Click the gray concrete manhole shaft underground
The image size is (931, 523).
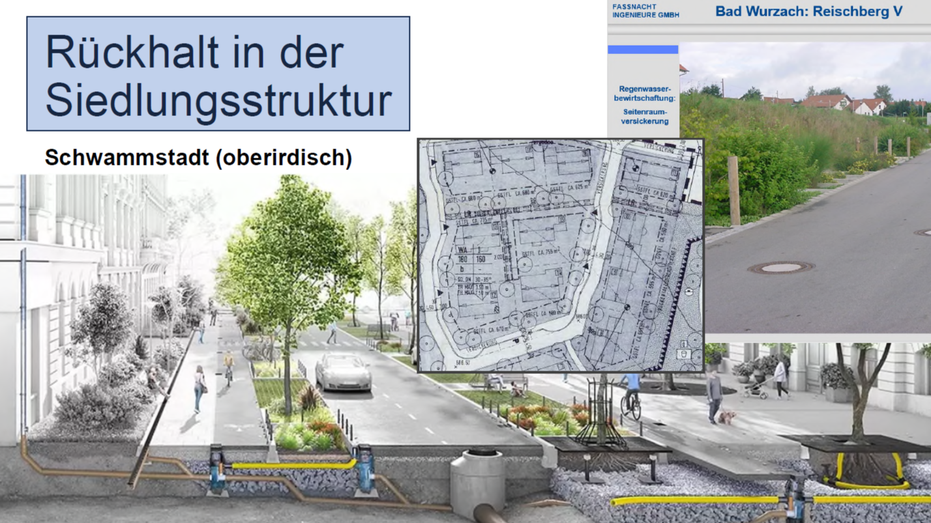coord(477,482)
